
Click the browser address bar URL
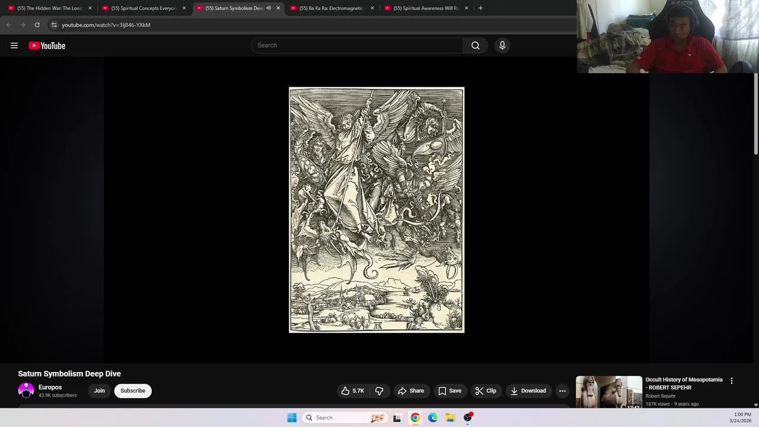(x=106, y=25)
